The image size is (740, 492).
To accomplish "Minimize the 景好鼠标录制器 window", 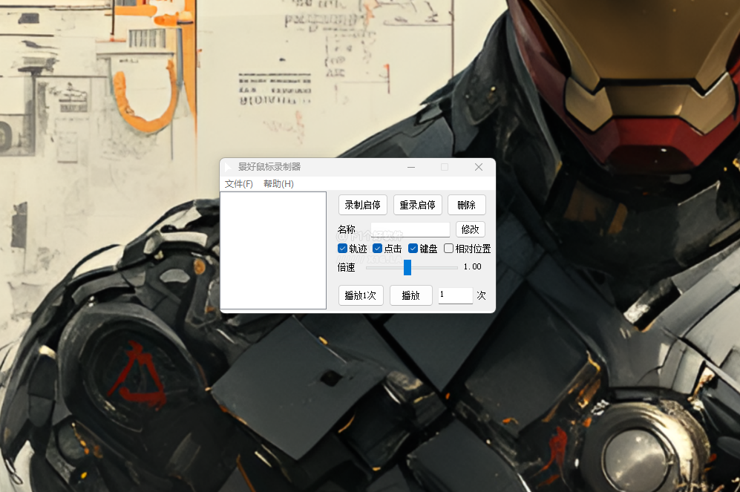I will coord(411,167).
